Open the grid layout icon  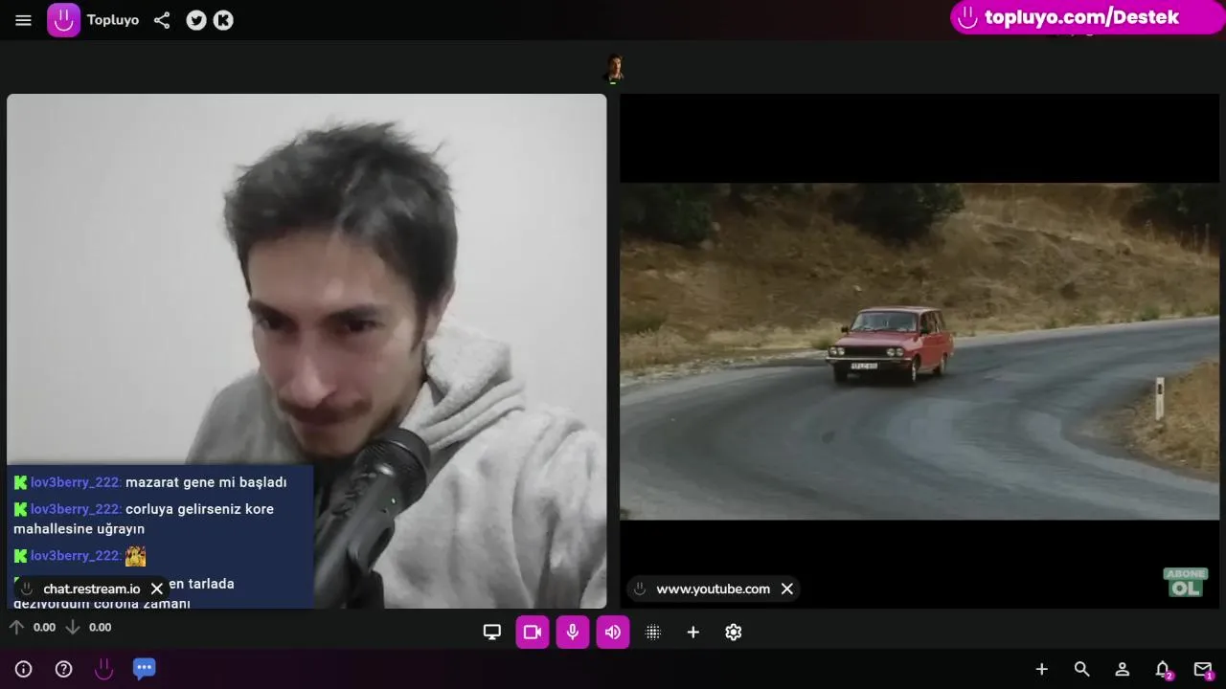click(653, 632)
